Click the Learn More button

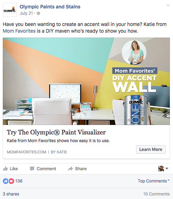pyautogui.click(x=151, y=150)
